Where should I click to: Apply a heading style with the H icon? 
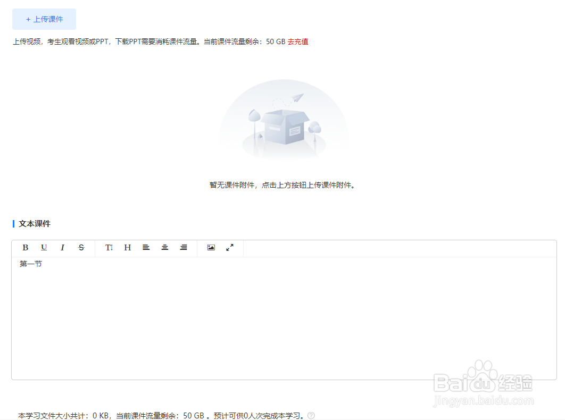click(127, 247)
